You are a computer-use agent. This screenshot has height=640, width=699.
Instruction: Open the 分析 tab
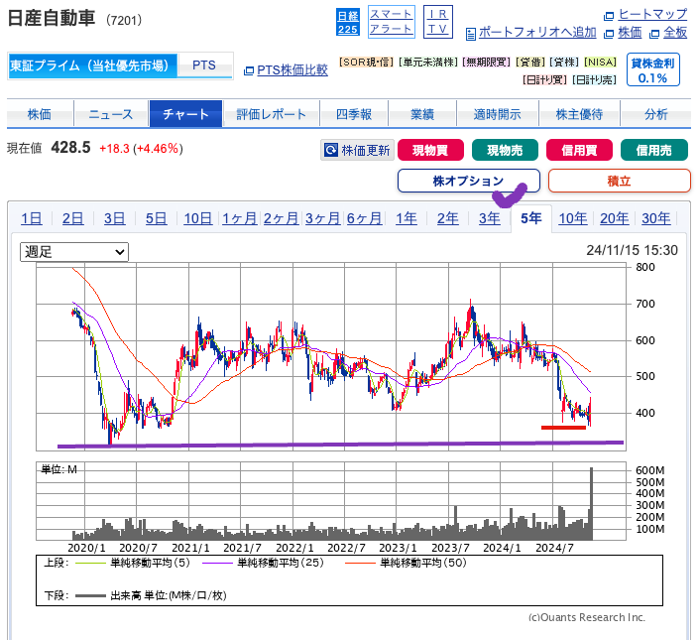(x=655, y=114)
